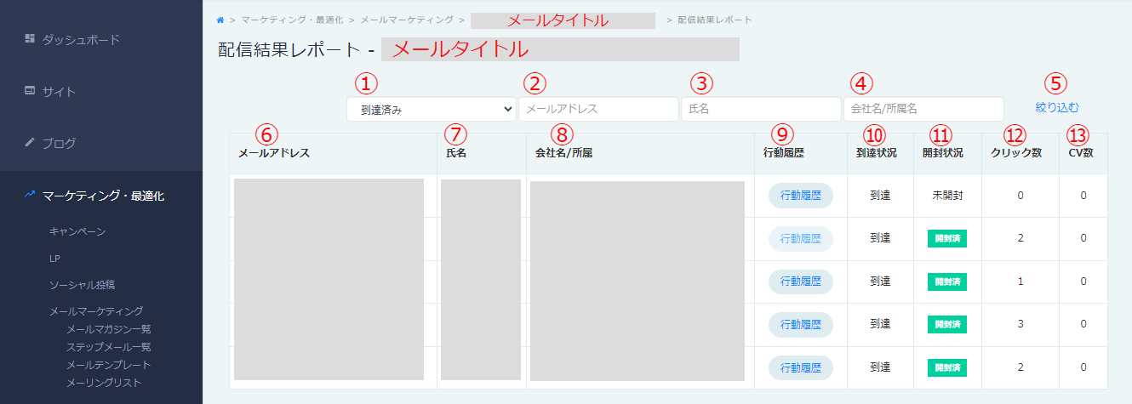Open 行動履歴 for the row with 1 click
The height and width of the screenshot is (404, 1132).
tap(801, 282)
